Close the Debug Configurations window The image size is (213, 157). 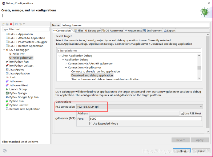point(209,3)
